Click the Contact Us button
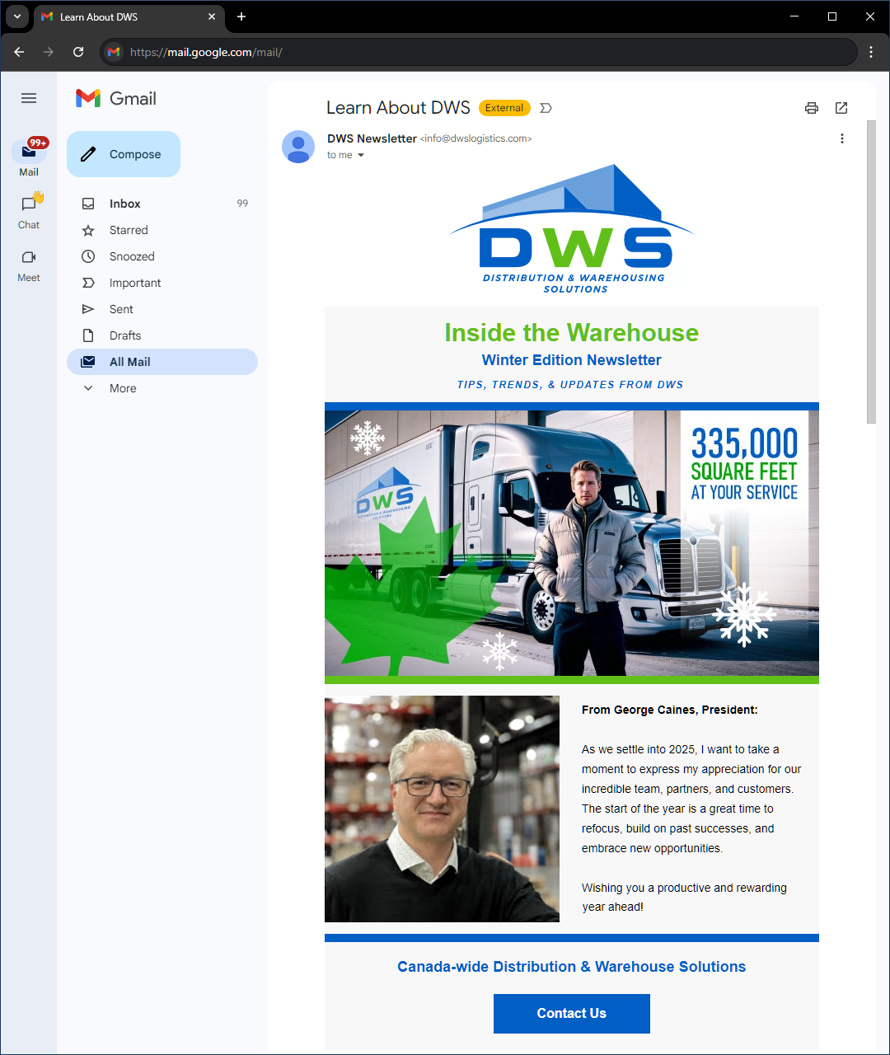The image size is (890, 1055). [571, 1013]
